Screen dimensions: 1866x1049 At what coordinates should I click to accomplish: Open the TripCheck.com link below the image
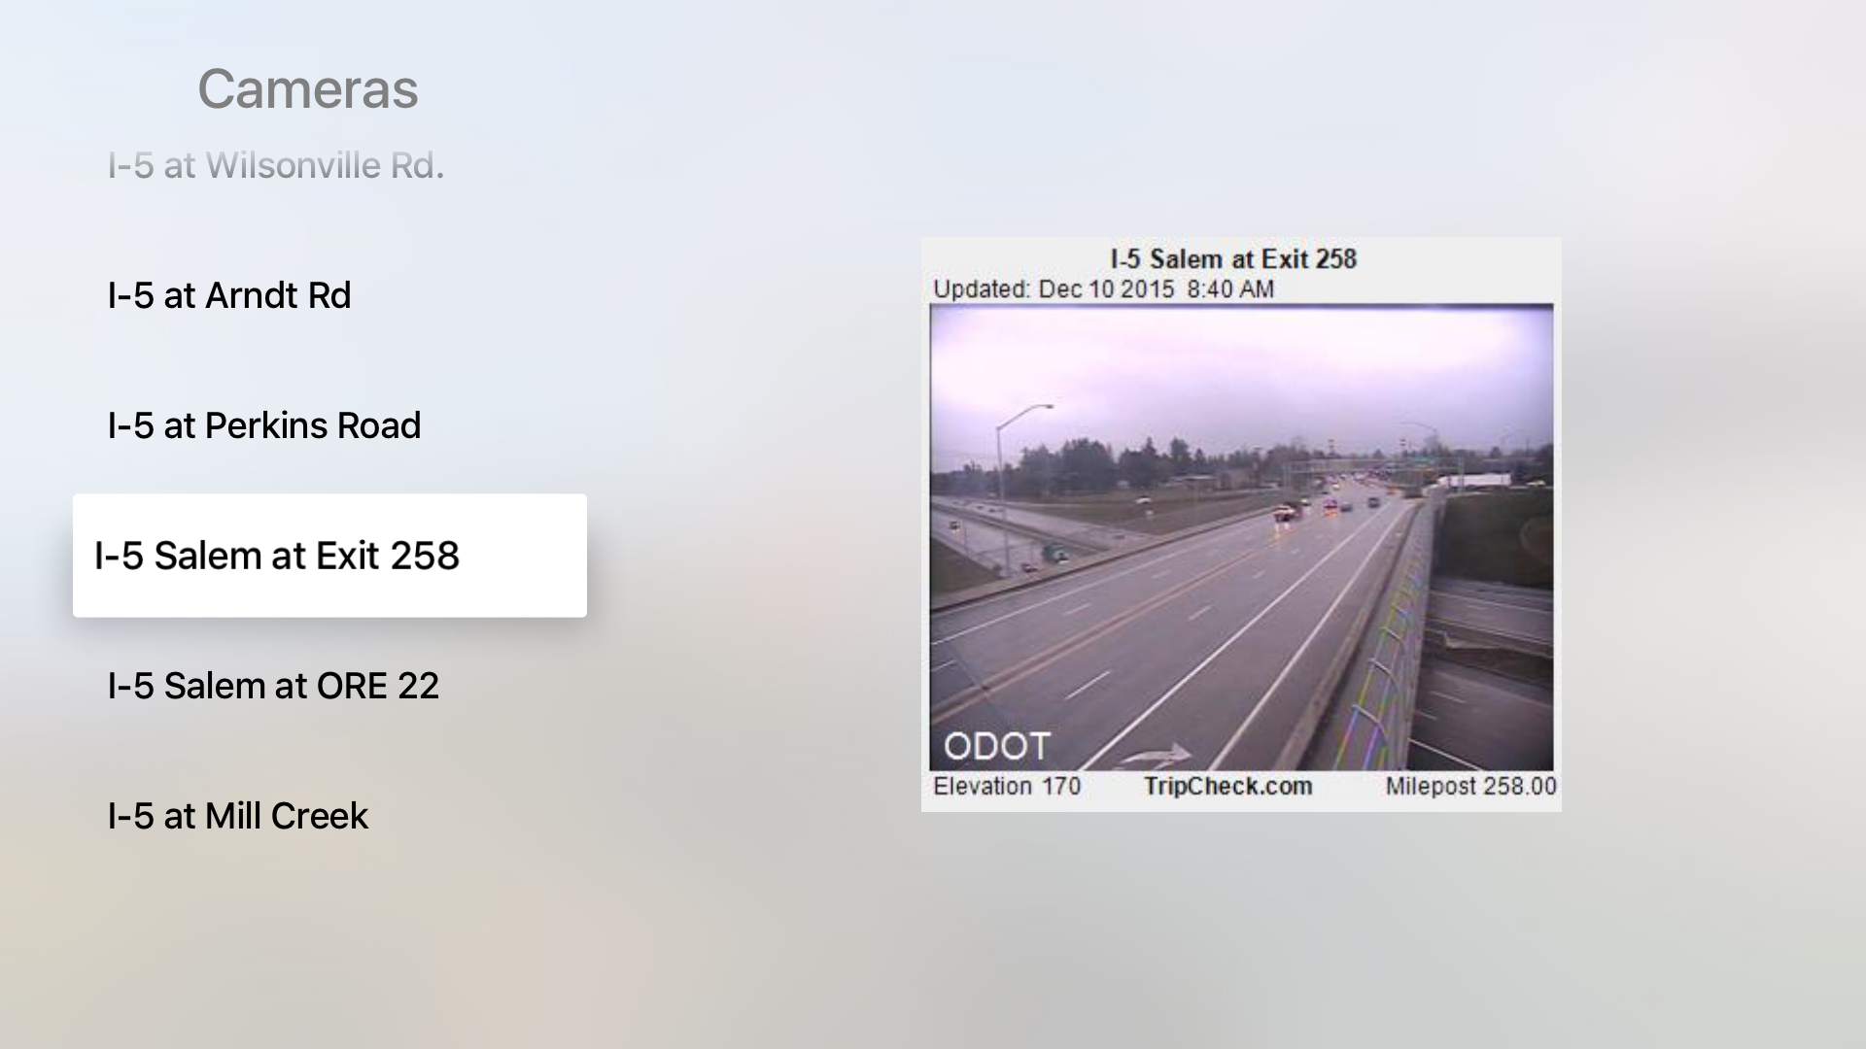pos(1227,786)
